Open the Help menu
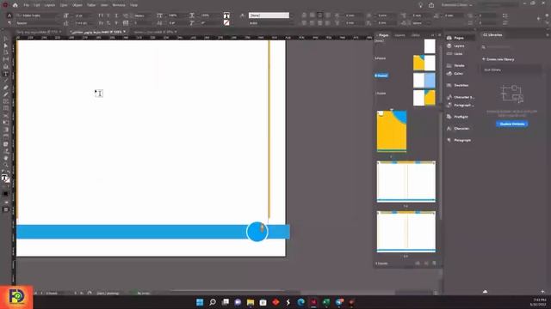This screenshot has width=551, height=309. tap(134, 5)
